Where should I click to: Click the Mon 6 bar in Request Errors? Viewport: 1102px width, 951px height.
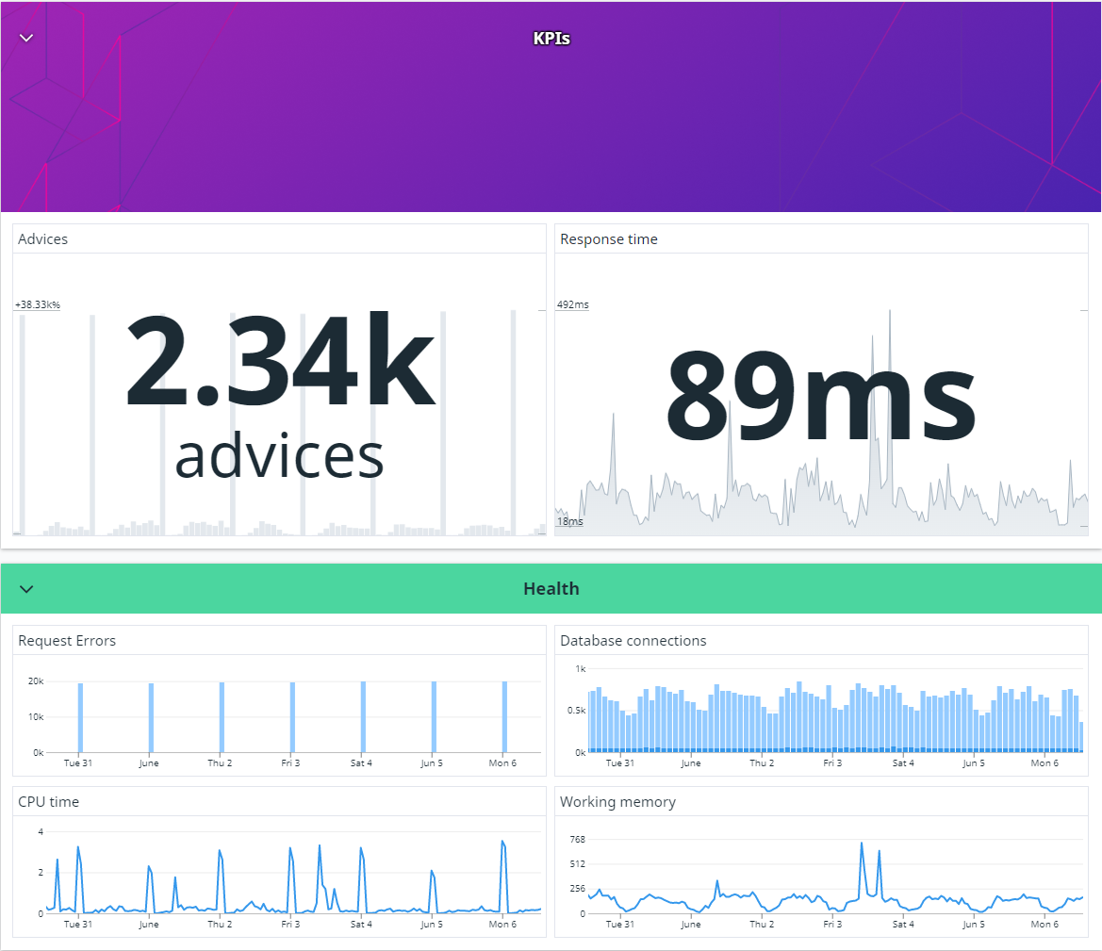coord(504,717)
